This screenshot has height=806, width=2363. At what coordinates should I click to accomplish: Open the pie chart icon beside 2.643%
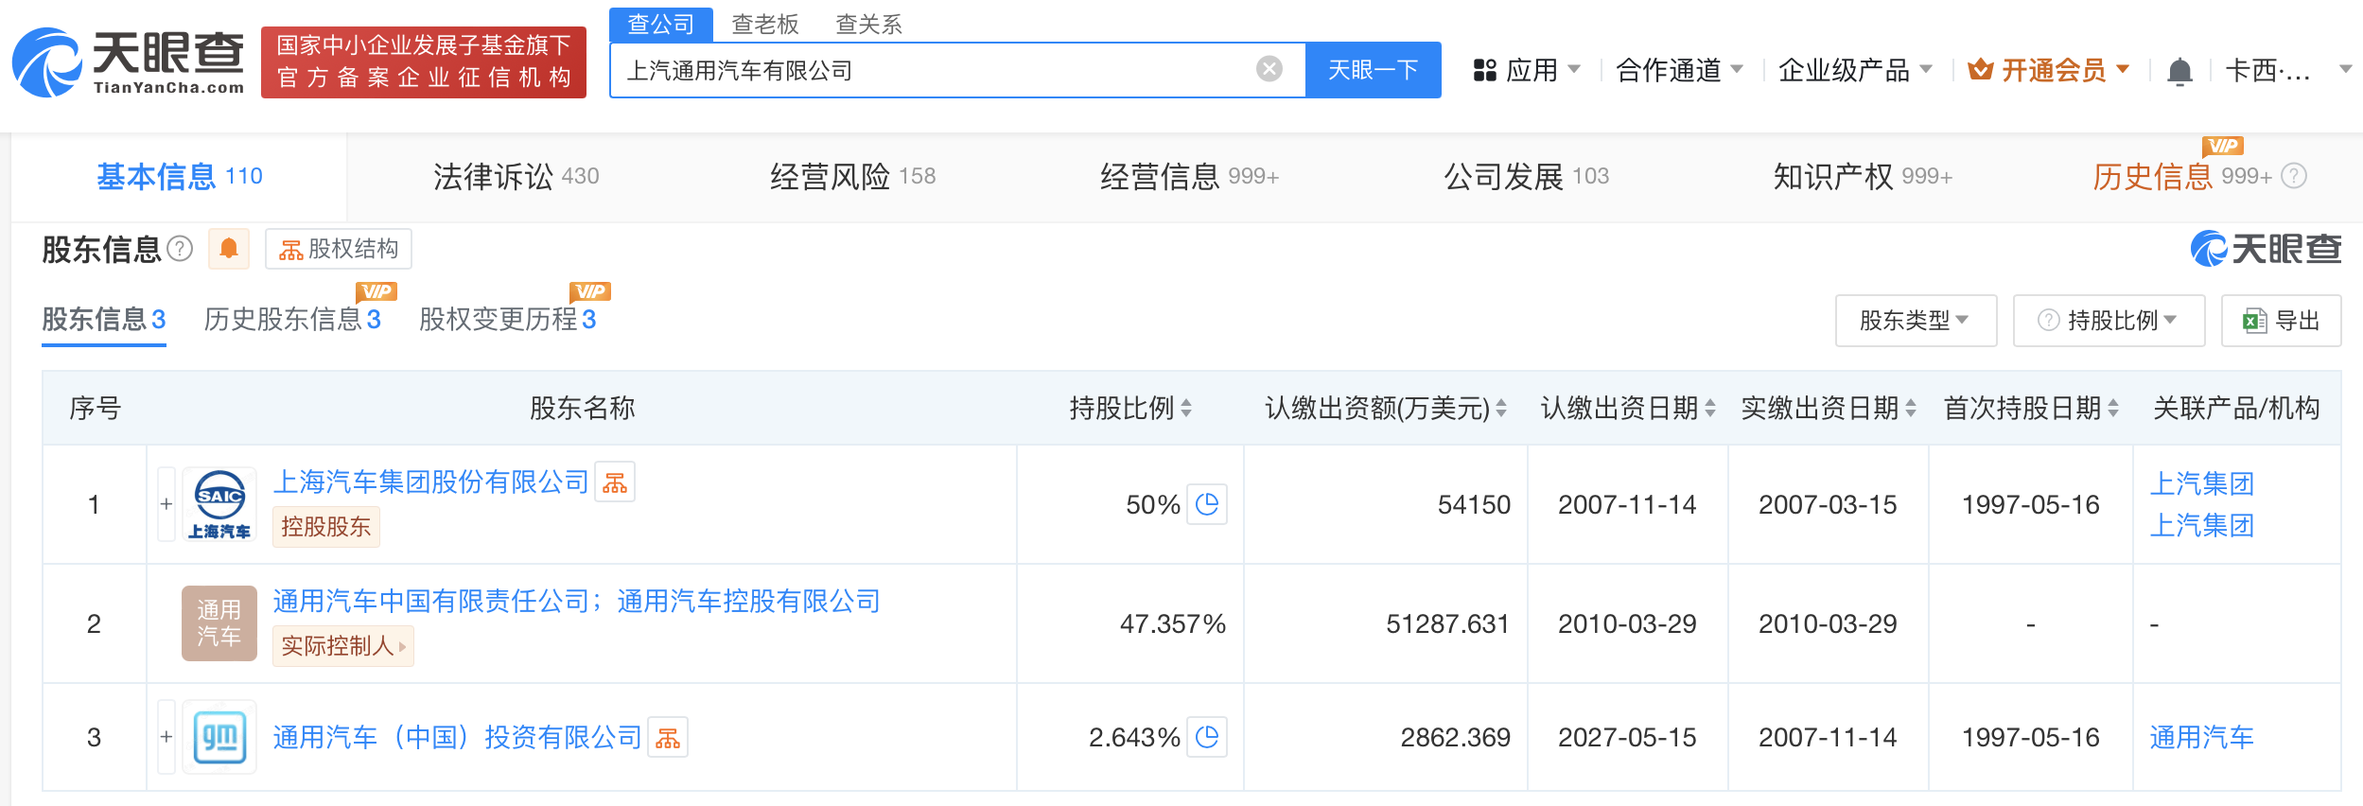pyautogui.click(x=1207, y=737)
